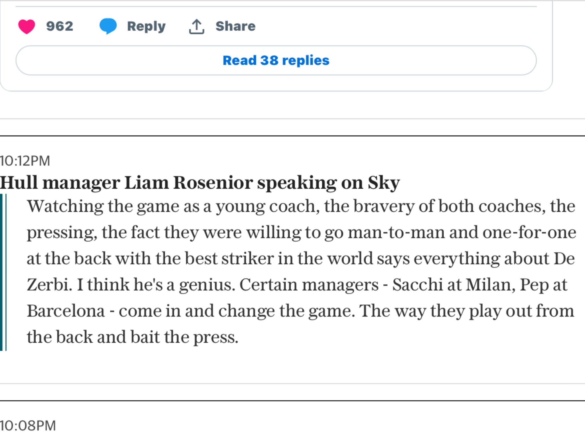
Task: Click the share upload arrow icon
Action: coord(197,27)
